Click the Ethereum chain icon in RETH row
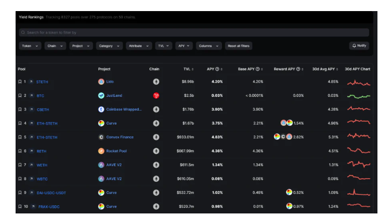The image size is (388, 223). [156, 151]
